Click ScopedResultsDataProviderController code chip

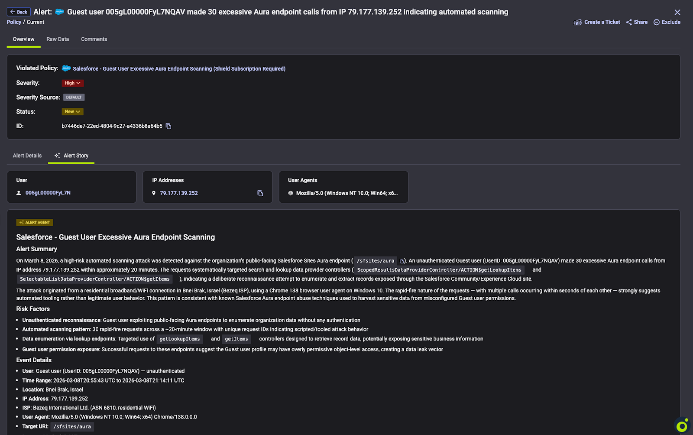439,270
